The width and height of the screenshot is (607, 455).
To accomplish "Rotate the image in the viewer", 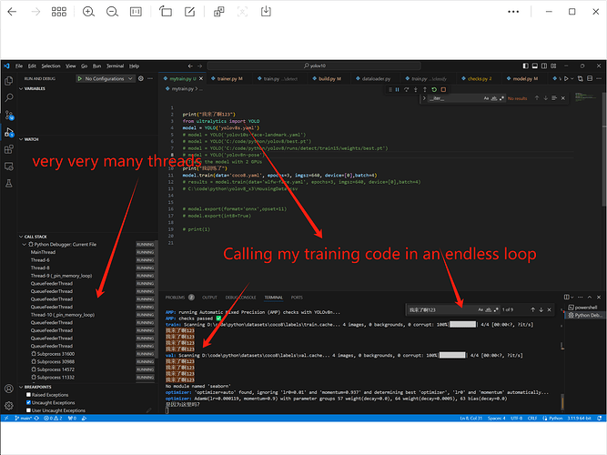I will [x=166, y=12].
